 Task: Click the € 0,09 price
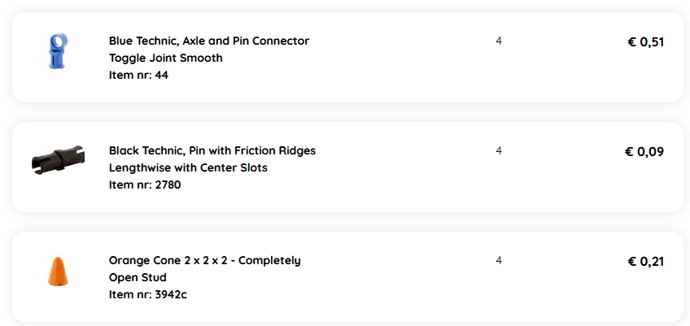click(x=644, y=152)
